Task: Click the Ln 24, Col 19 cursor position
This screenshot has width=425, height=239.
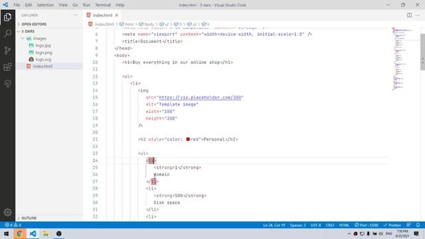Action: (274, 225)
